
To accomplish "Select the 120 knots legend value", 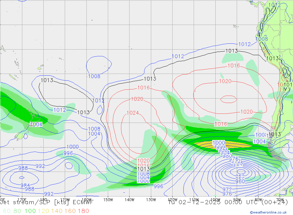I will click(43, 211).
